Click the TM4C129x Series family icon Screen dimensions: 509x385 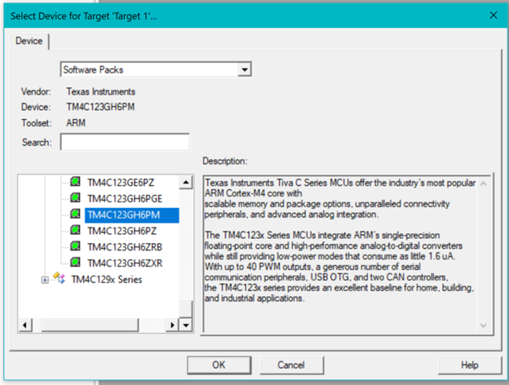pyautogui.click(x=60, y=279)
